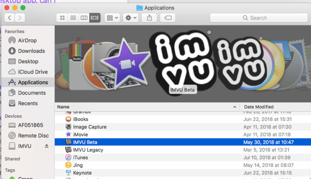
Task: Click date 'May 30, 2018 at 10:47'
Action: [x=268, y=142]
